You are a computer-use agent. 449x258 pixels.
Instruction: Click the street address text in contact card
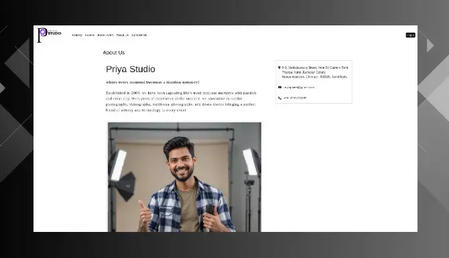coord(315,72)
